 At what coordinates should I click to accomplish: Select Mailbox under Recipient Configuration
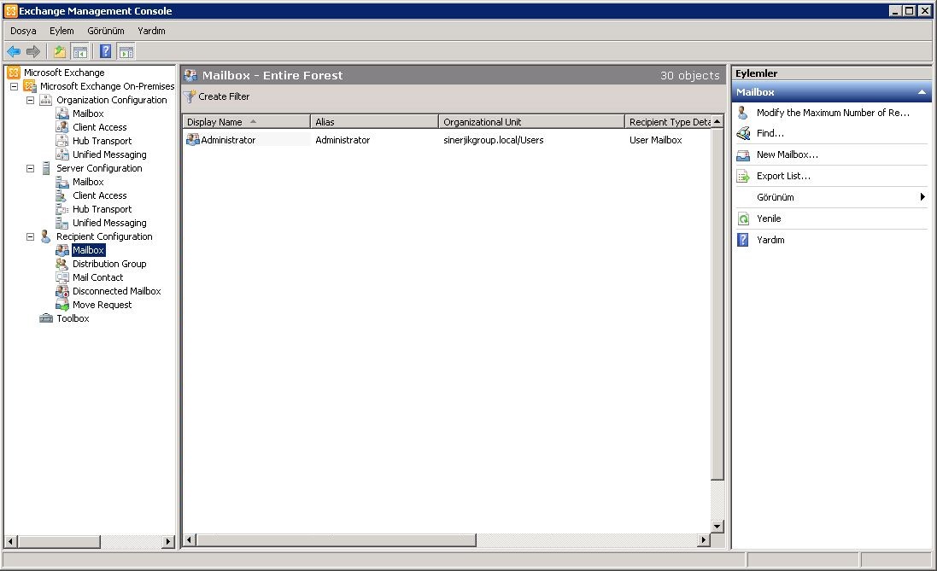coord(88,250)
